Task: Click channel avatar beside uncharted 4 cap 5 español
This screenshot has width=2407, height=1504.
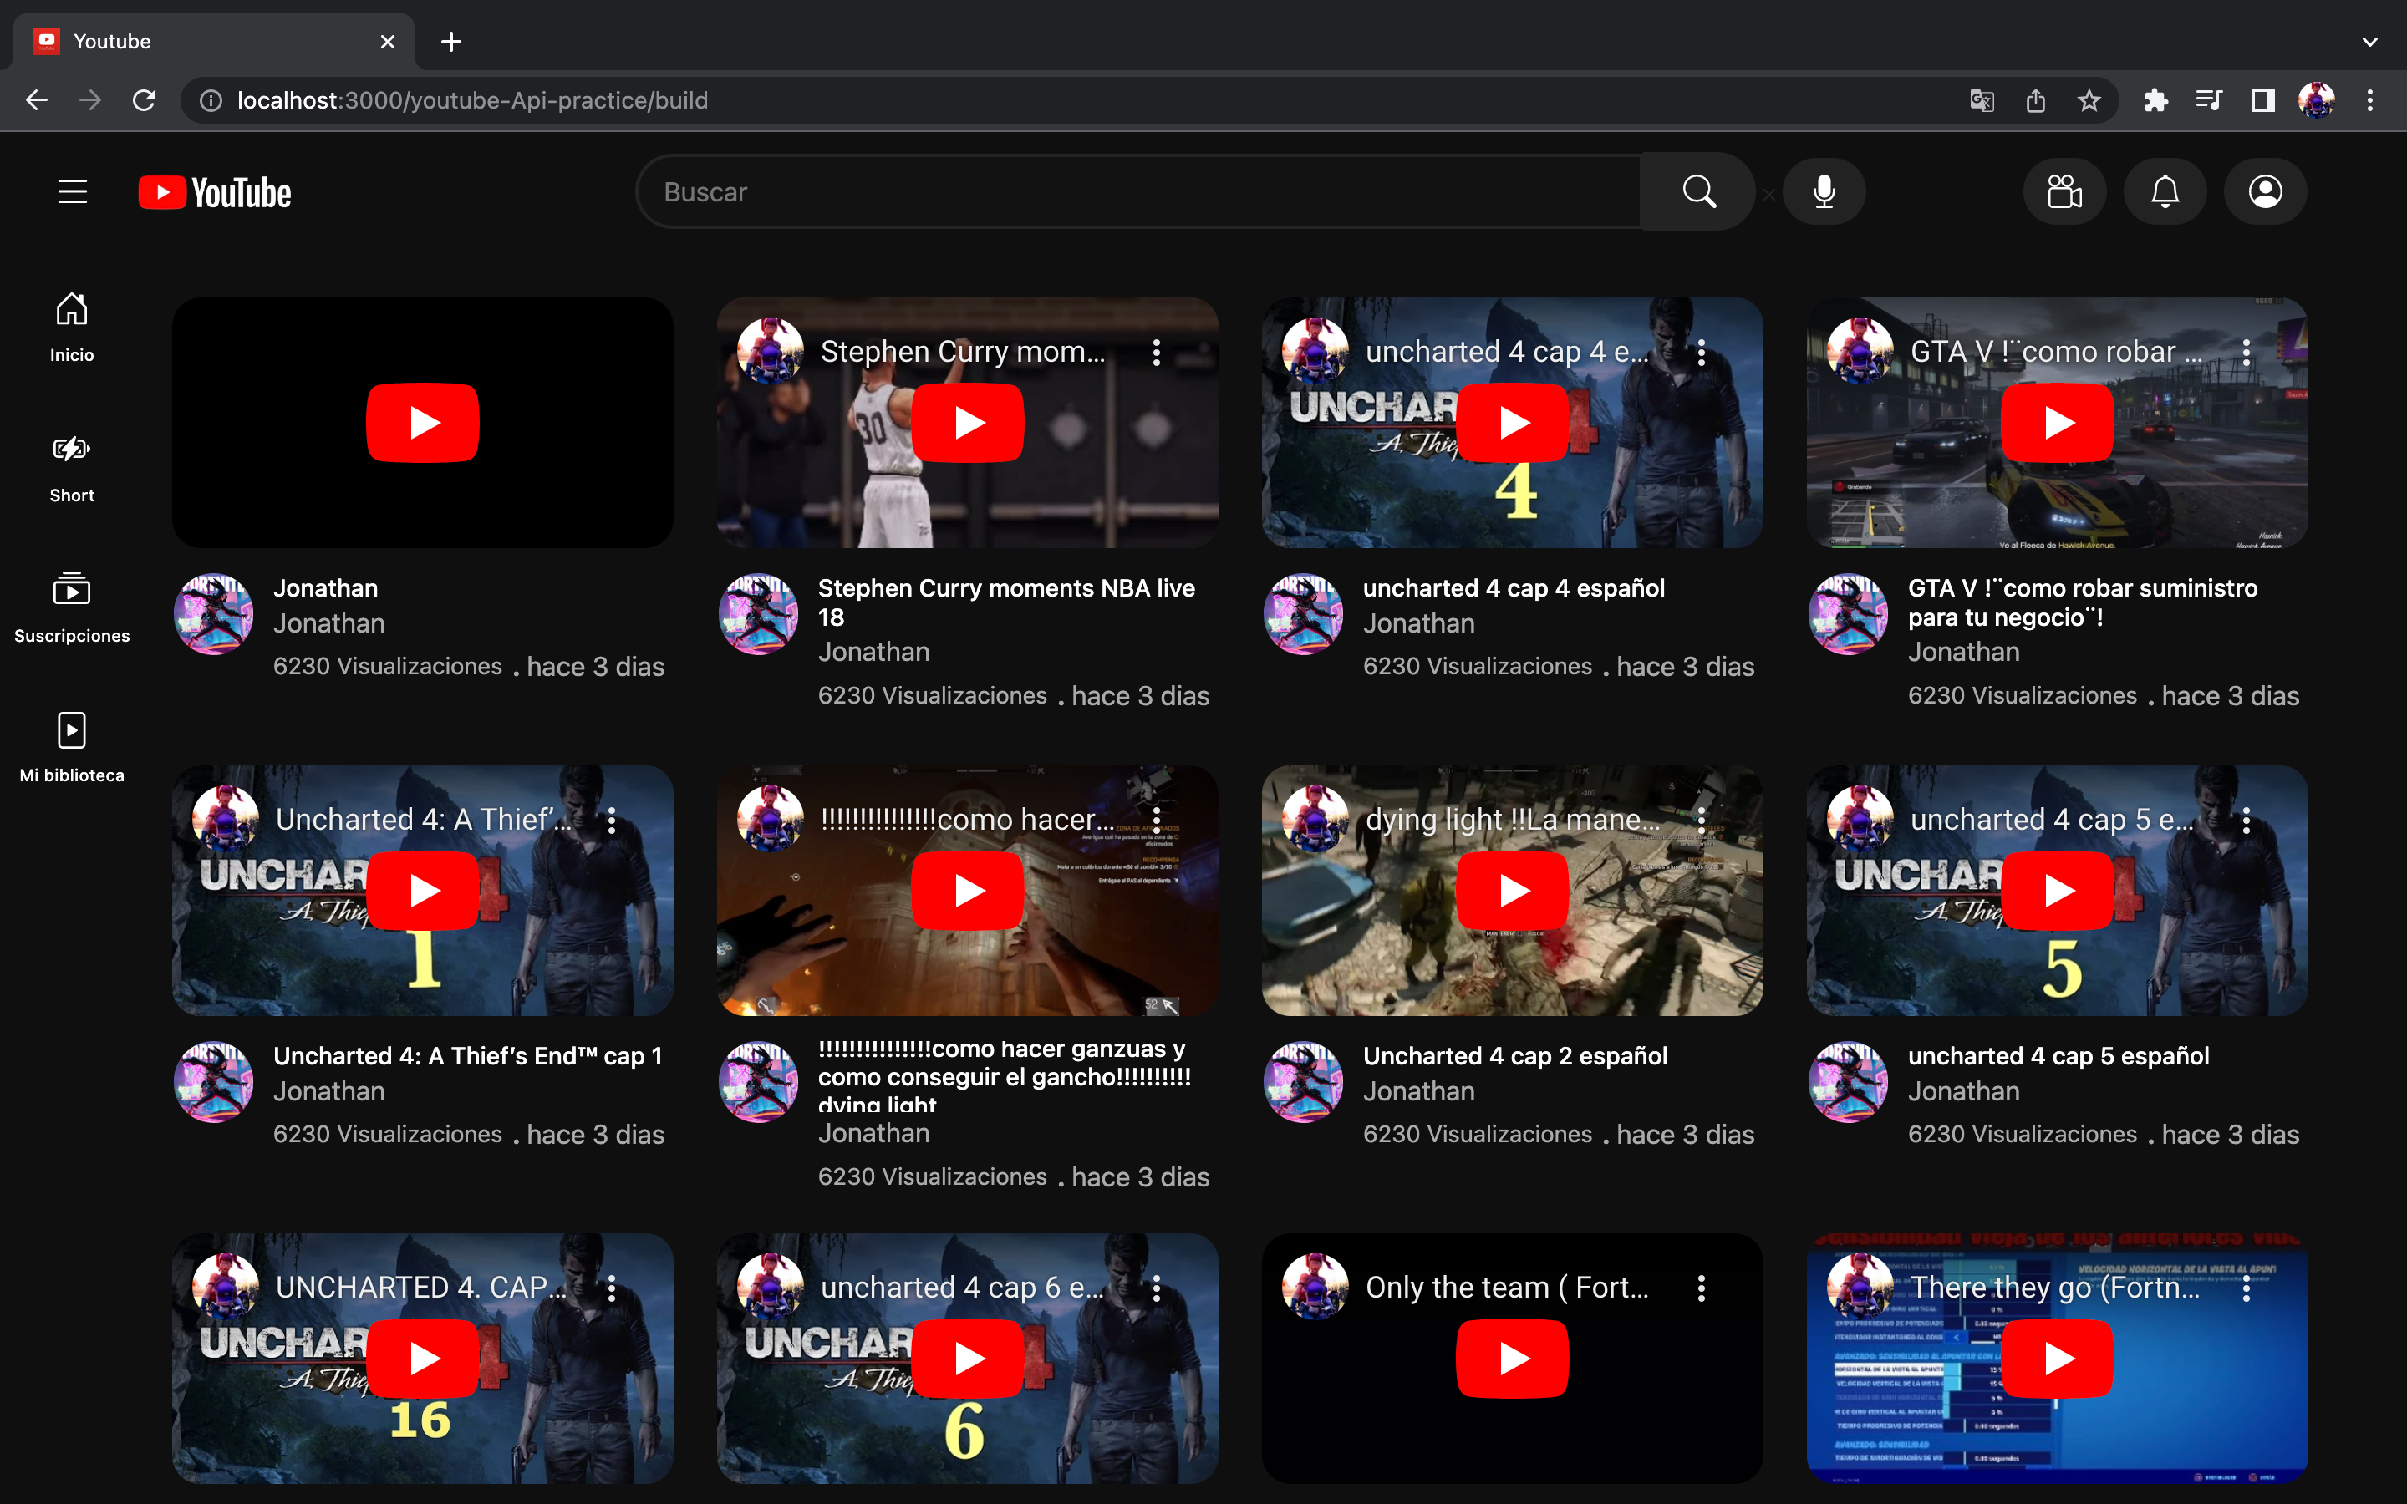Action: (1848, 1081)
